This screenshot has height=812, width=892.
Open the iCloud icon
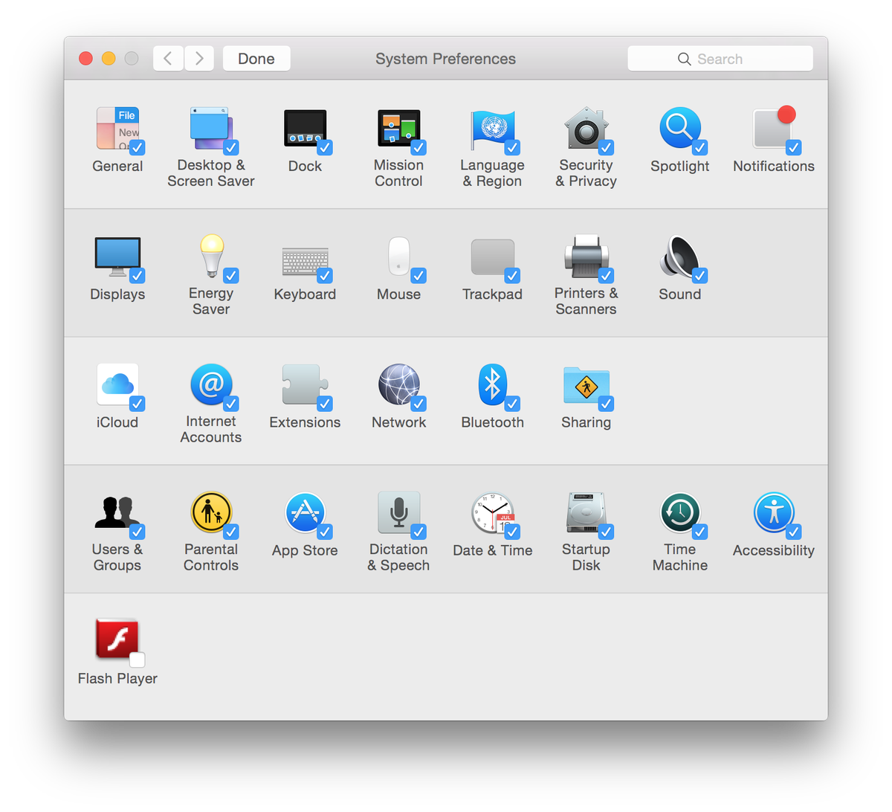tap(117, 384)
